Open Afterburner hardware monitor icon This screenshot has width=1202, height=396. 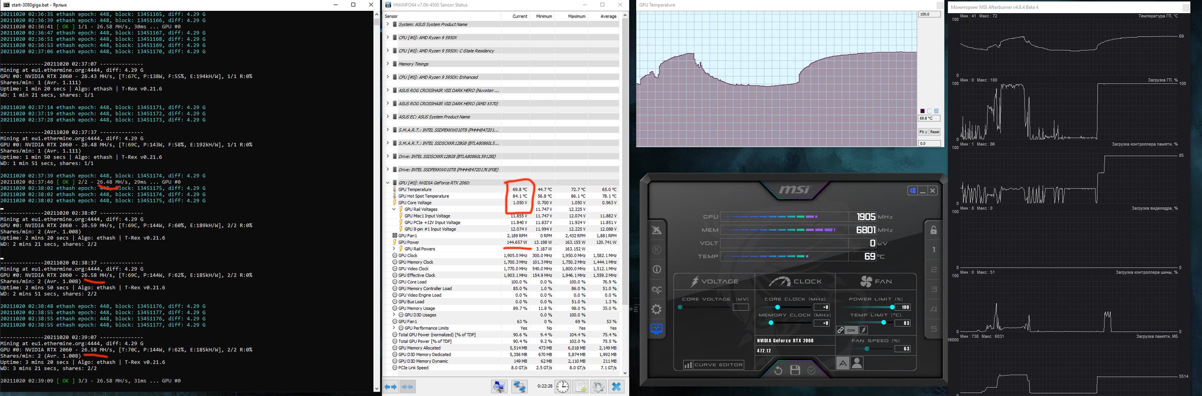(x=657, y=329)
